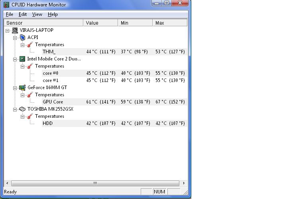Click the scroll left arrow

(x=7, y=183)
